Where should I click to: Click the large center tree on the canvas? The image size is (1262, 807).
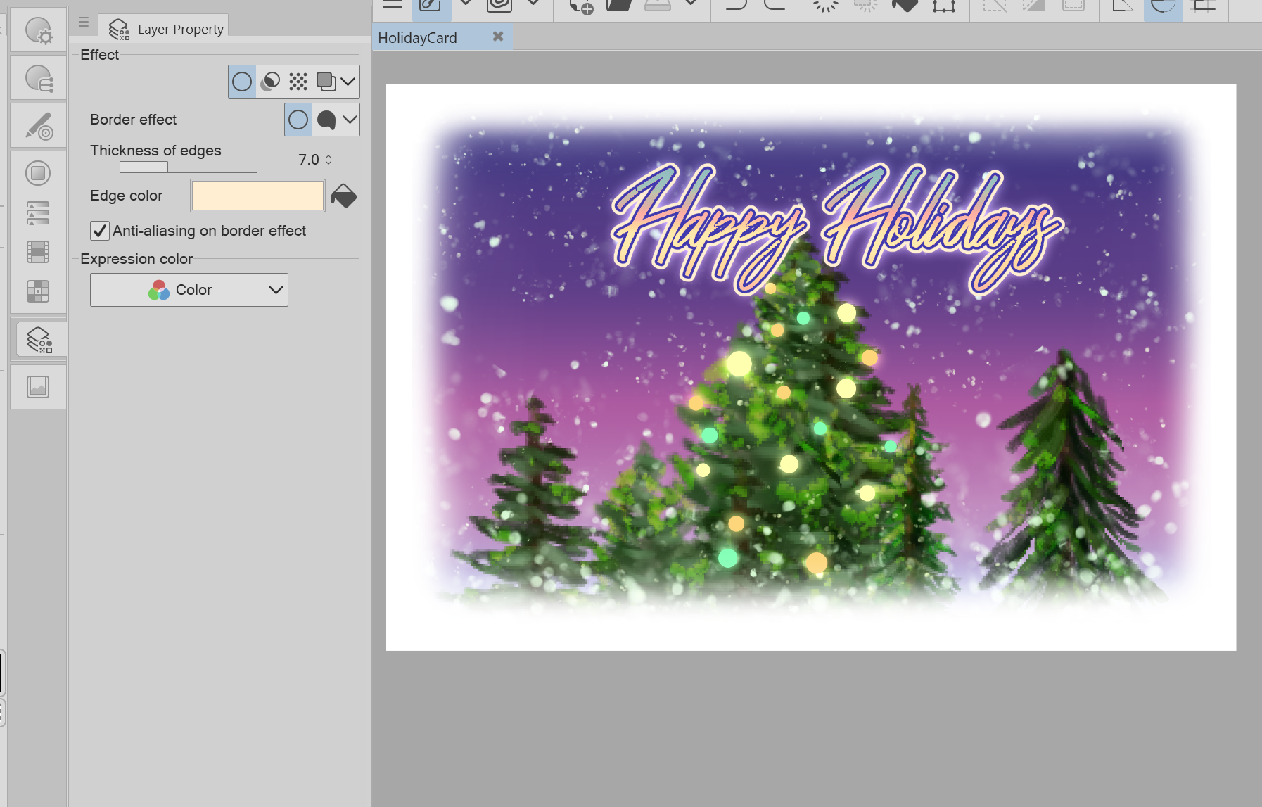pos(795,422)
